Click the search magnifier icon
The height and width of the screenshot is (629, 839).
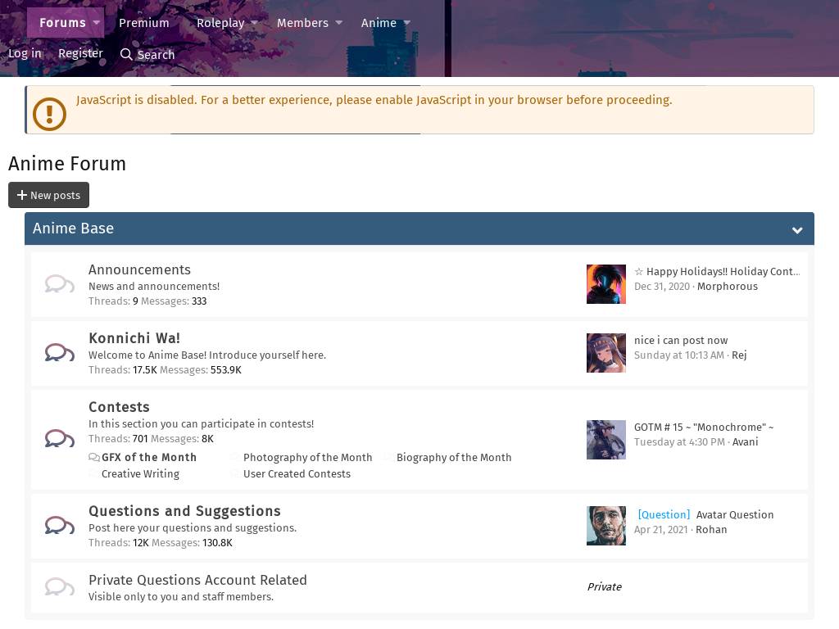coord(126,55)
